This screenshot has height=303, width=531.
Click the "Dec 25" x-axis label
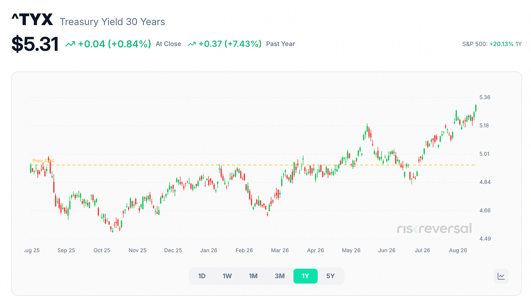point(173,251)
